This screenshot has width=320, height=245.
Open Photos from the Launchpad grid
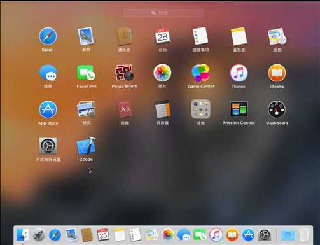pyautogui.click(x=162, y=73)
